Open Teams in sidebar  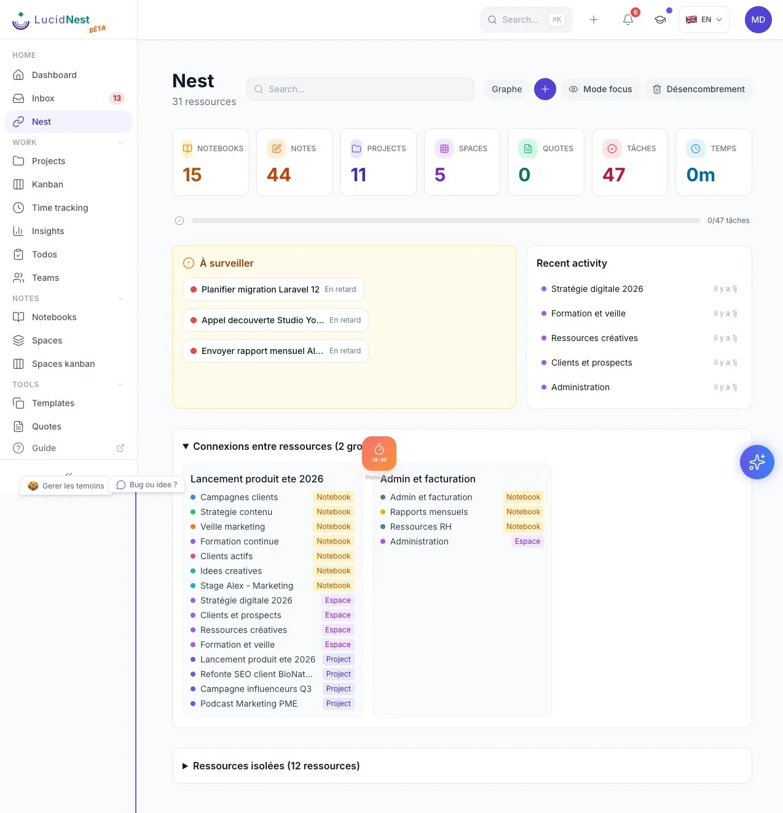click(x=68, y=278)
